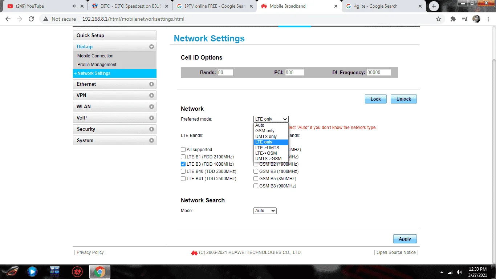The width and height of the screenshot is (496, 279).
Task: Open the Network Search Mode dropdown
Action: pyautogui.click(x=265, y=211)
